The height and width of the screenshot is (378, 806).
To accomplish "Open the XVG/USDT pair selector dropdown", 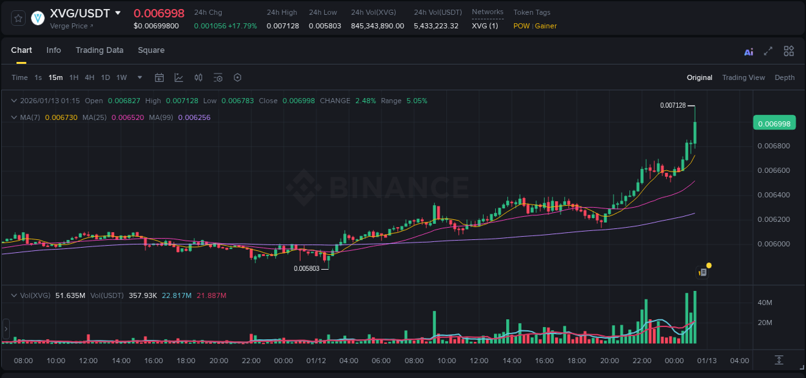I will [x=117, y=13].
